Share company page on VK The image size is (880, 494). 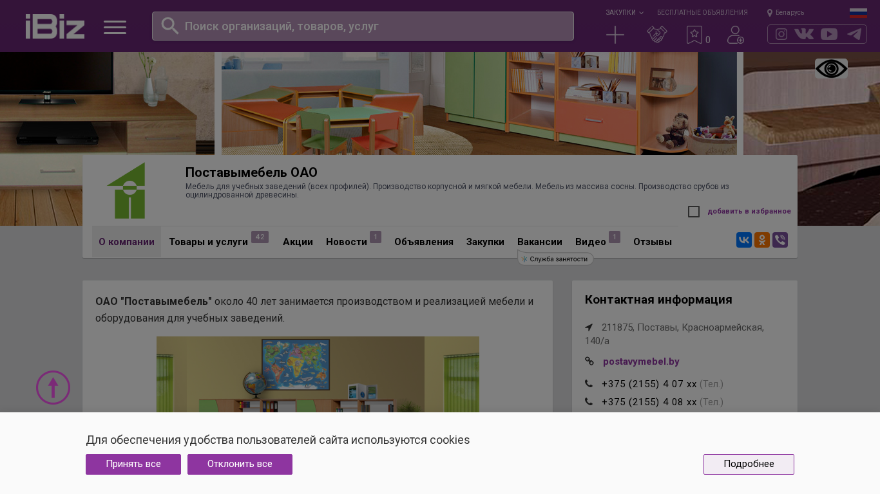click(744, 240)
